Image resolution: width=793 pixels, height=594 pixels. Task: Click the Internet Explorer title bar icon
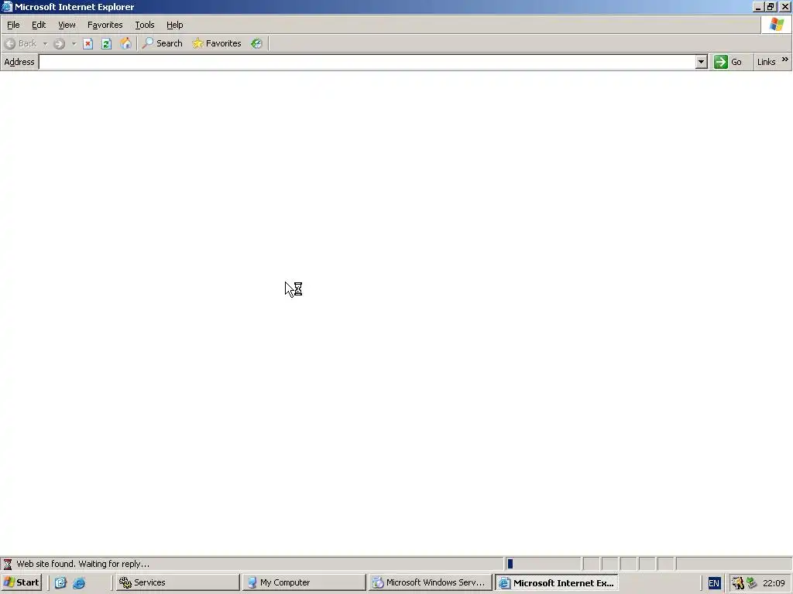pos(6,6)
